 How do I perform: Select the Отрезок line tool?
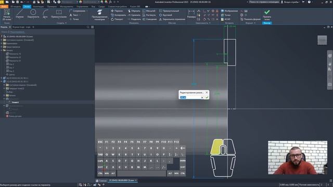(x=20, y=14)
